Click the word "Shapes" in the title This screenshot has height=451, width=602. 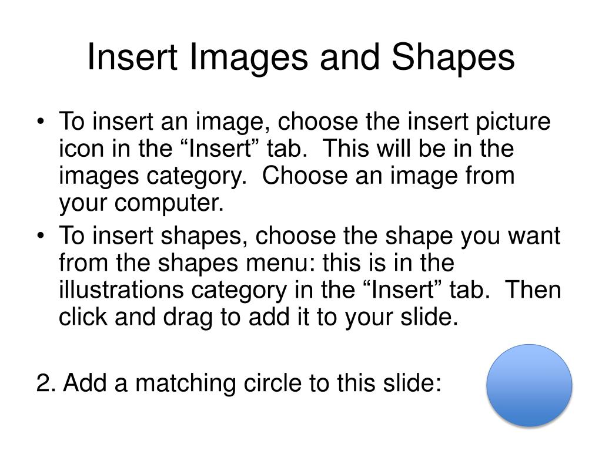point(453,58)
